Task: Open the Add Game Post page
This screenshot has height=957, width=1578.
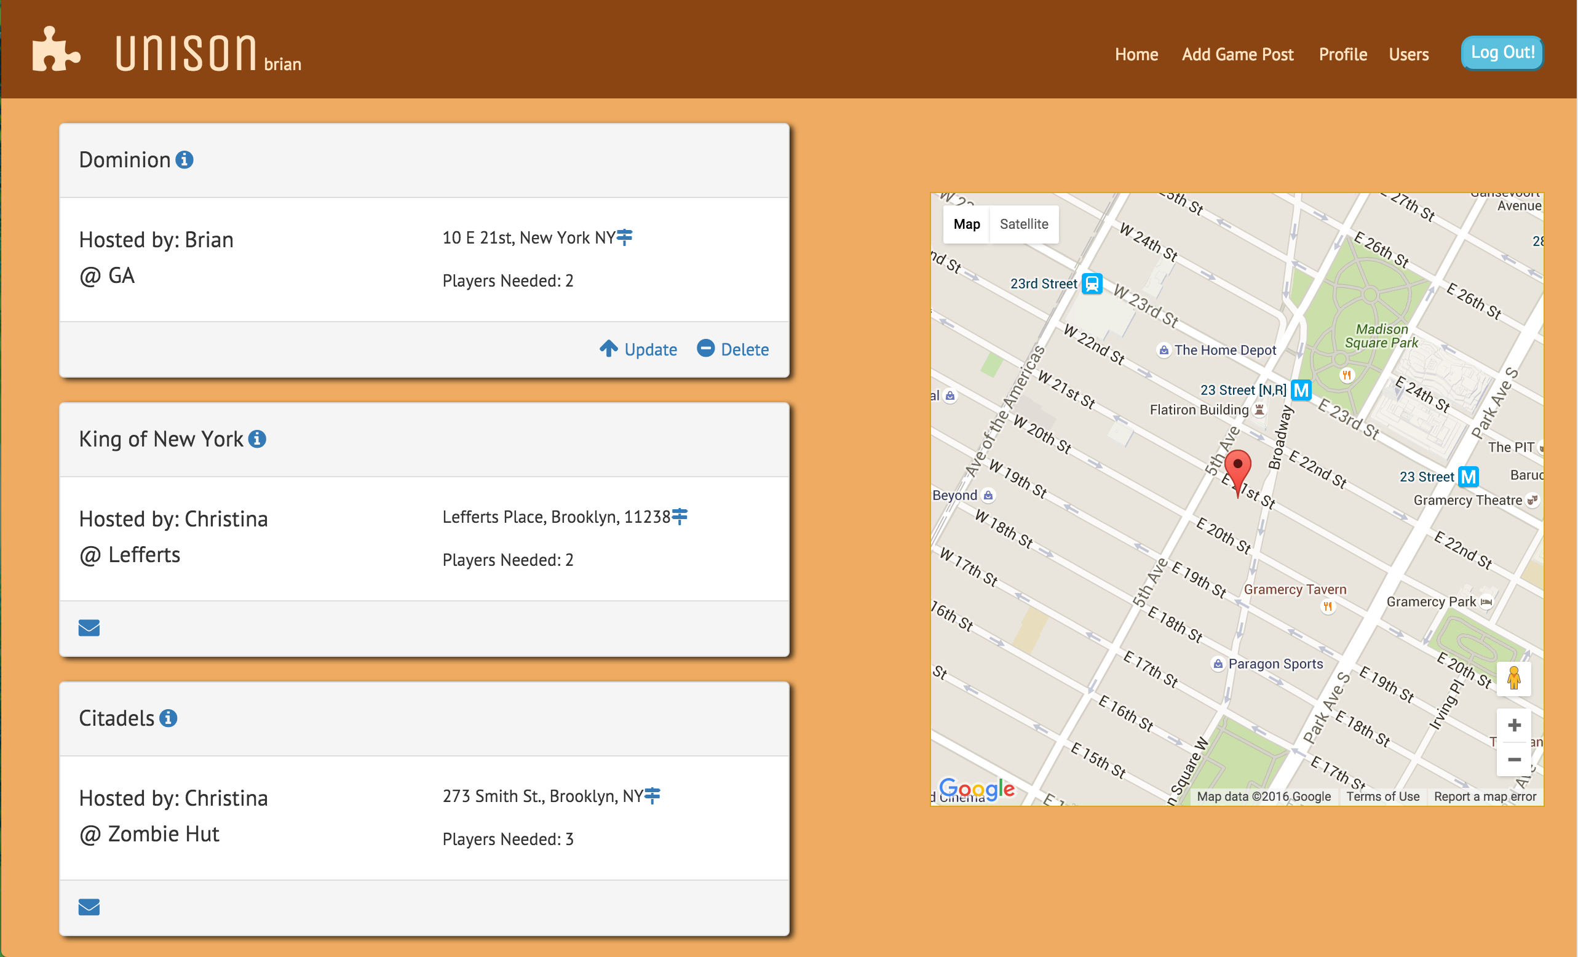Action: pos(1237,55)
